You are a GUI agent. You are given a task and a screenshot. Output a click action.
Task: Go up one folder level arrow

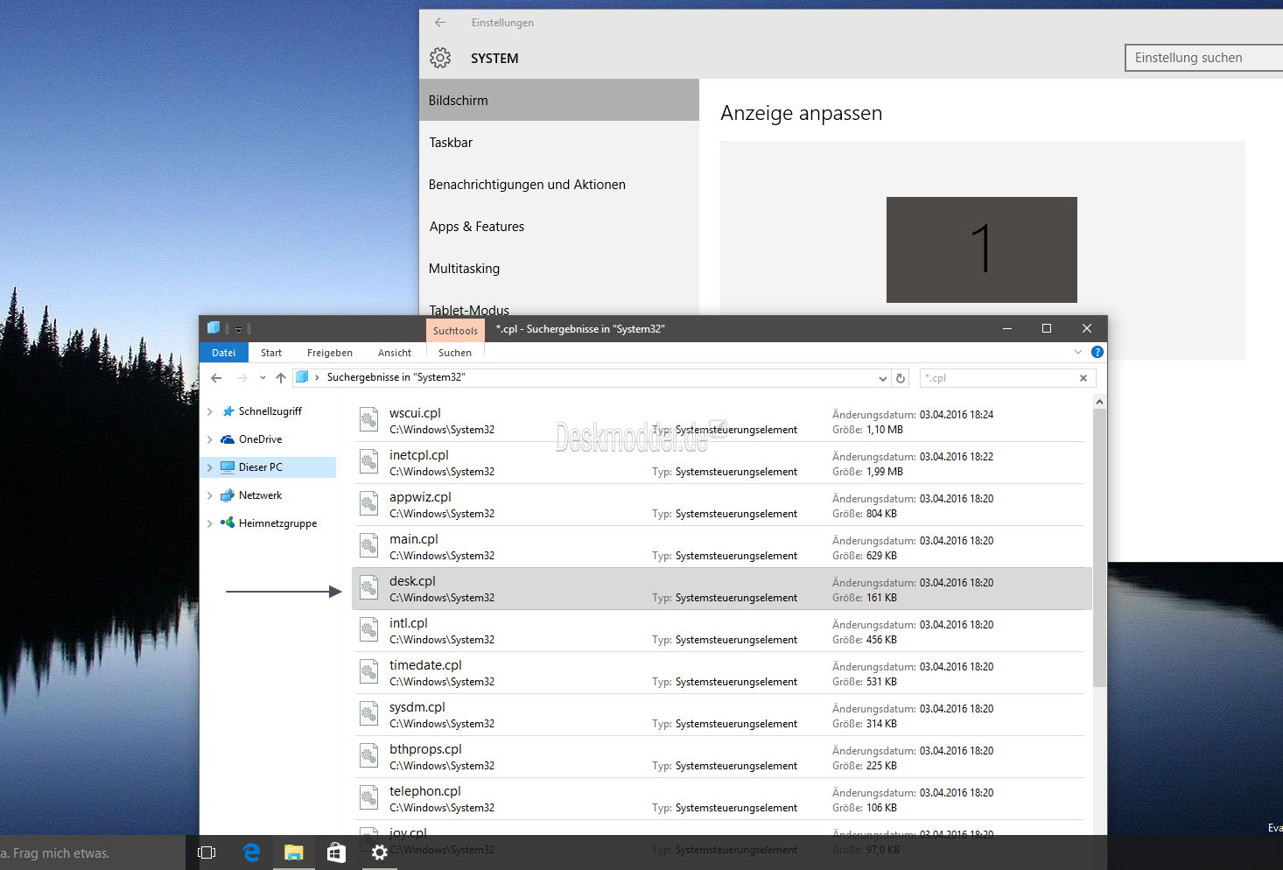click(x=281, y=378)
